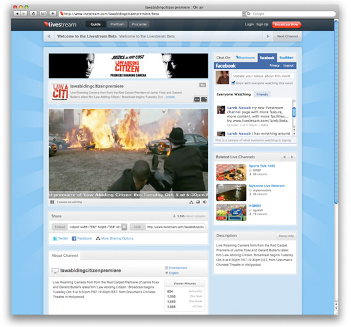Viewport: 351px width, 327px height.
Task: Switch to the livestream chat tab
Action: (x=245, y=58)
